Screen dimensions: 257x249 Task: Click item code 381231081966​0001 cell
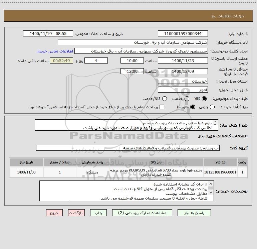point(220,172)
